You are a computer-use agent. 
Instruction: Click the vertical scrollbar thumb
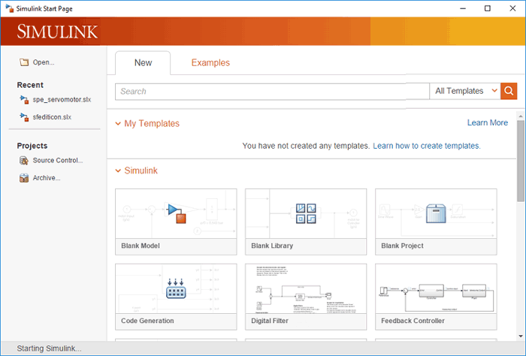coord(520,161)
